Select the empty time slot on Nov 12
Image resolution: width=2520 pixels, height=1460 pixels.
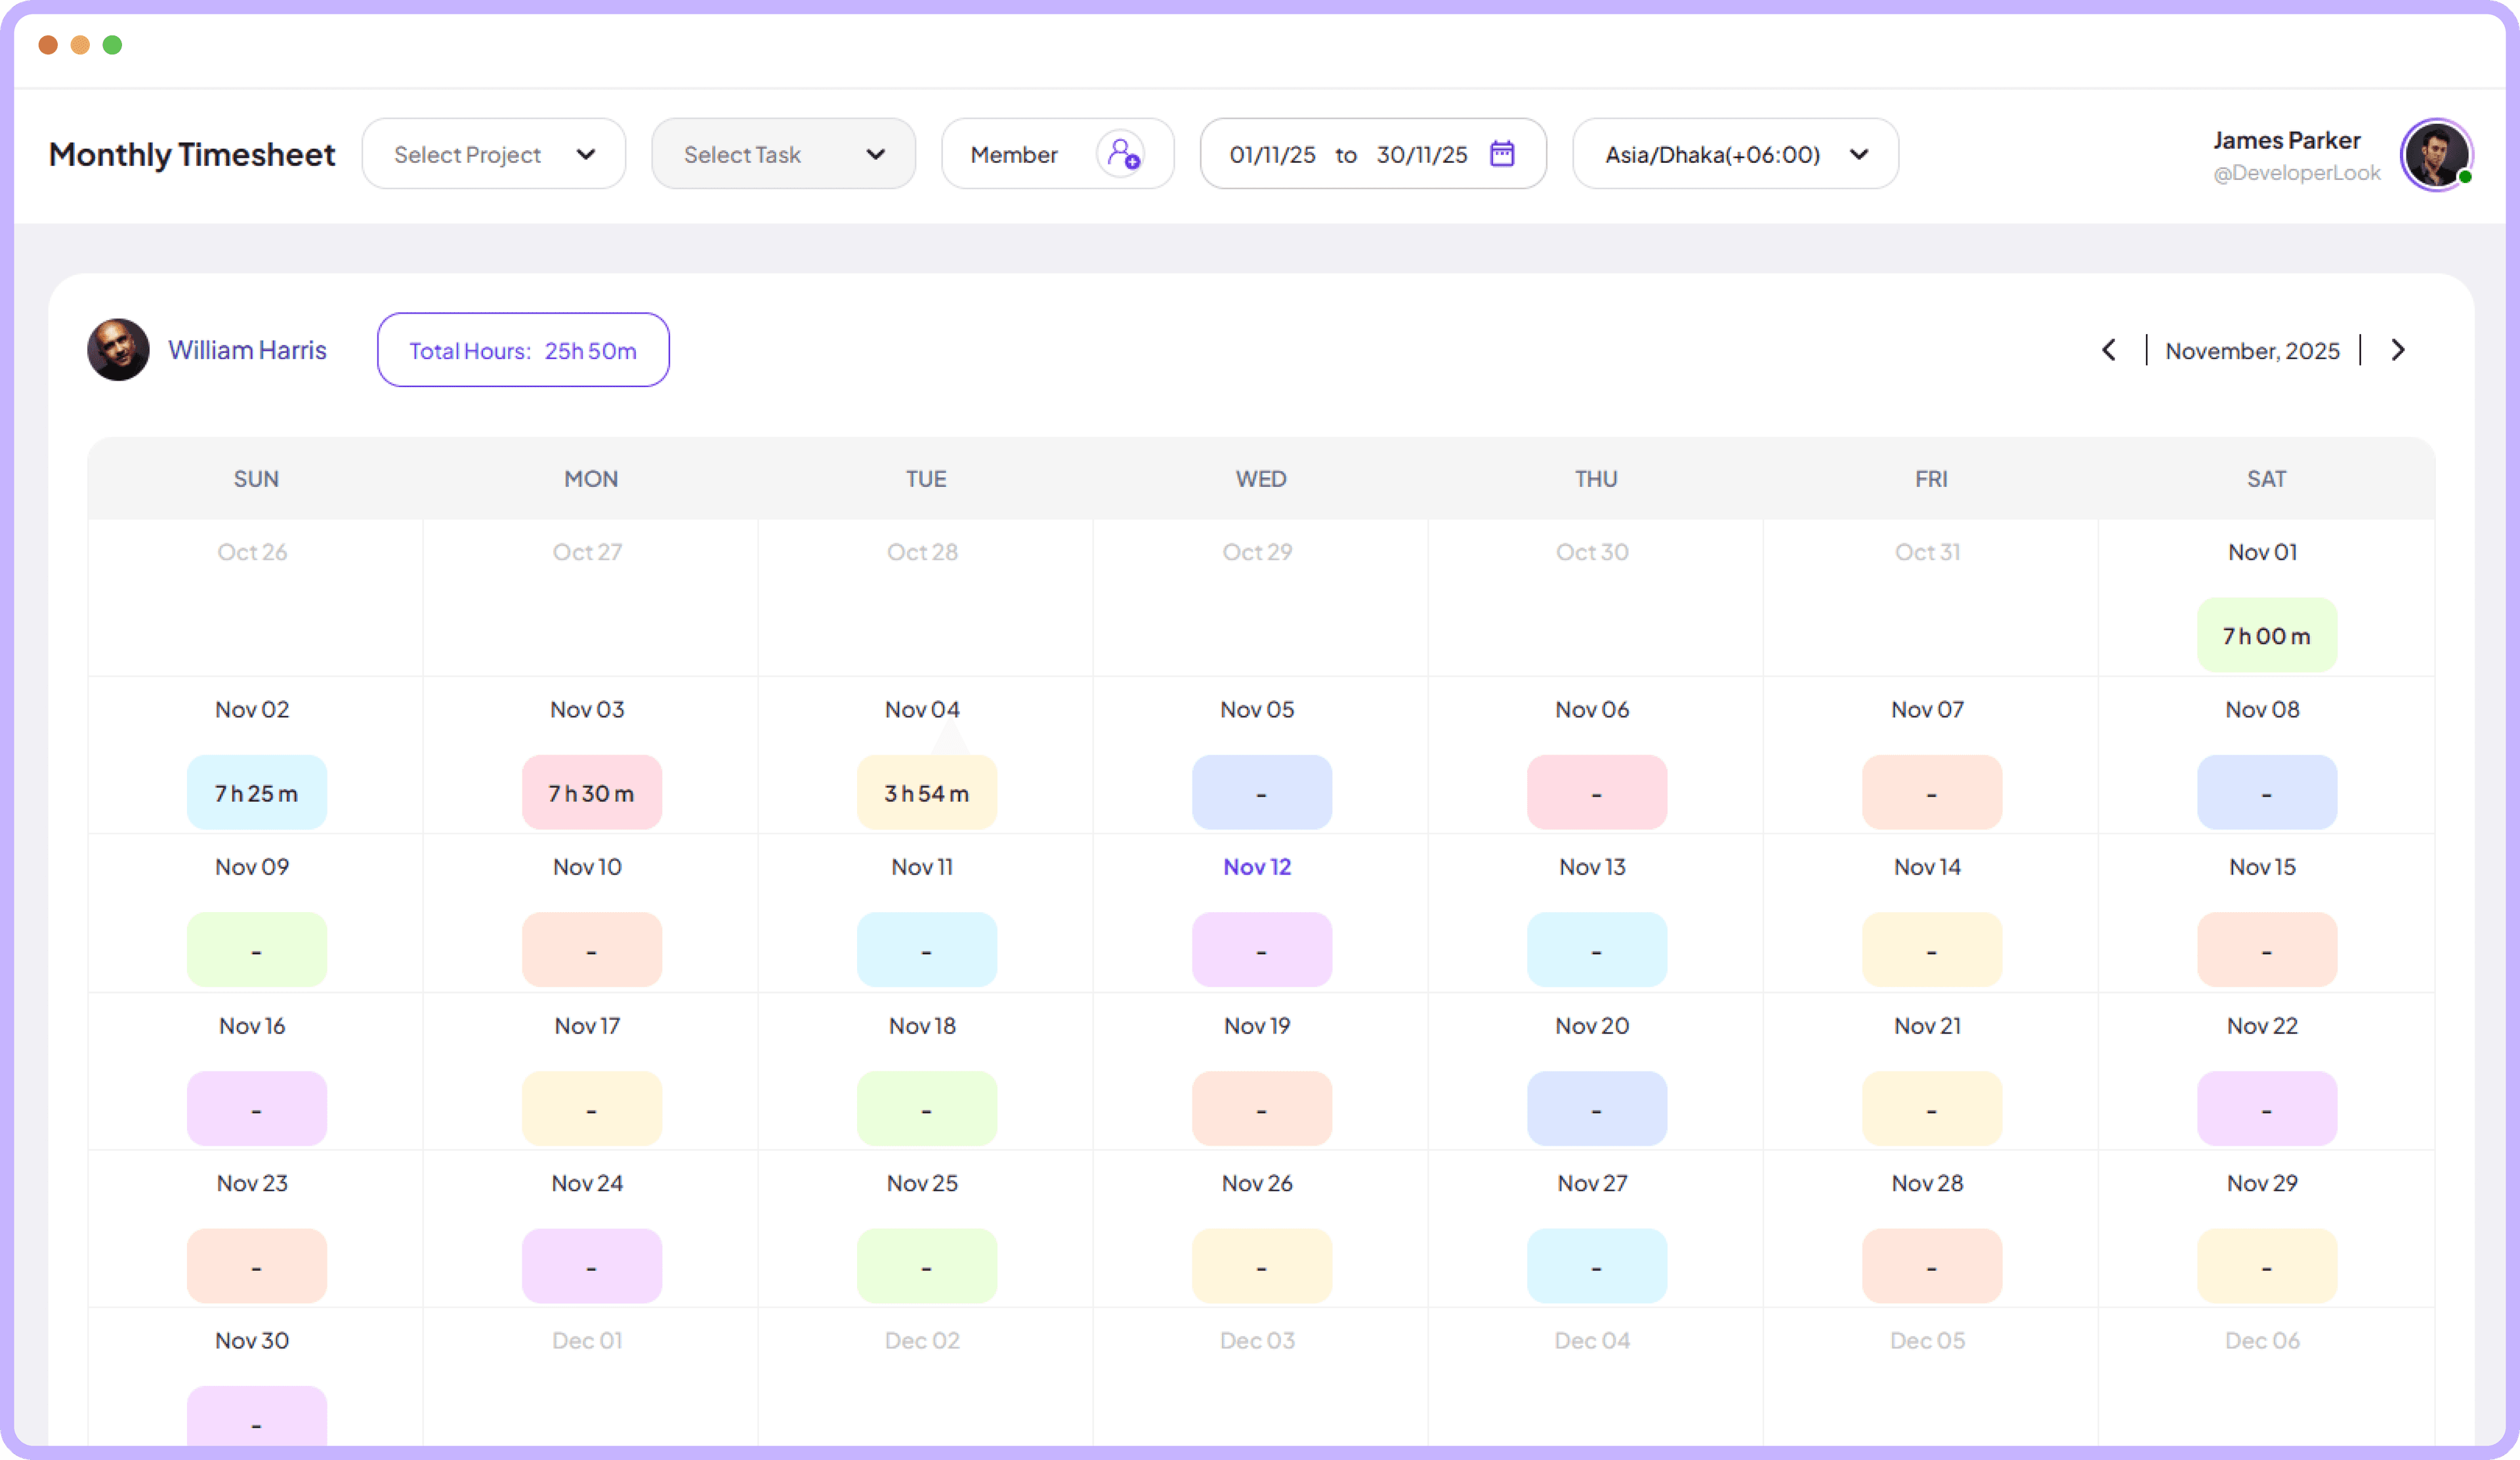click(1261, 949)
